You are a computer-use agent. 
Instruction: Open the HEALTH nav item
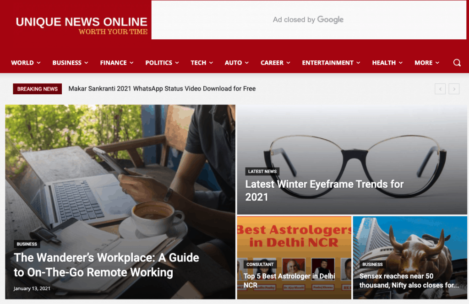(384, 63)
